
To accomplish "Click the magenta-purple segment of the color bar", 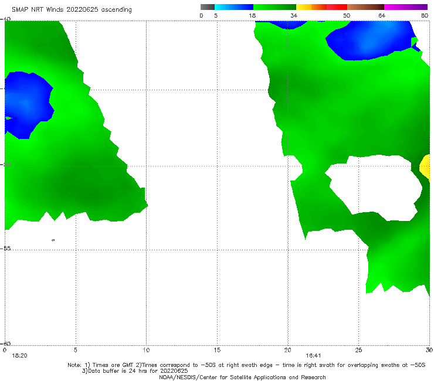I will pos(406,7).
